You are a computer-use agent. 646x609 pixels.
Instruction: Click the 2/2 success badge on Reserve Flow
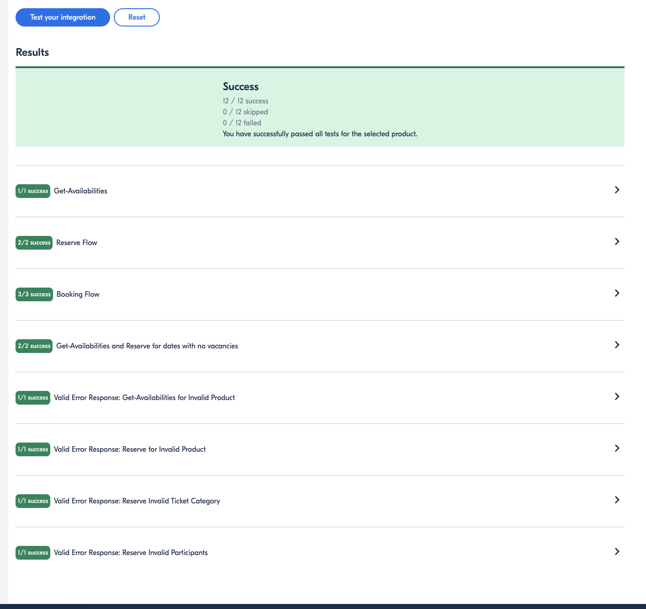pos(34,243)
